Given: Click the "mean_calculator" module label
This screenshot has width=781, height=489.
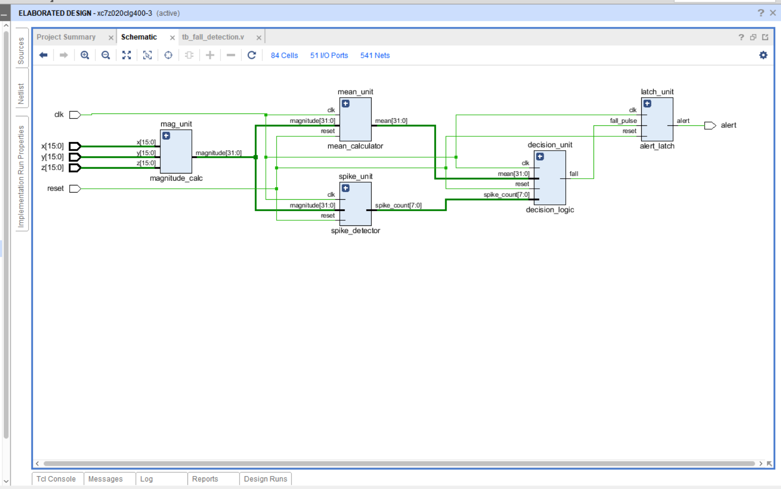Looking at the screenshot, I should (355, 146).
